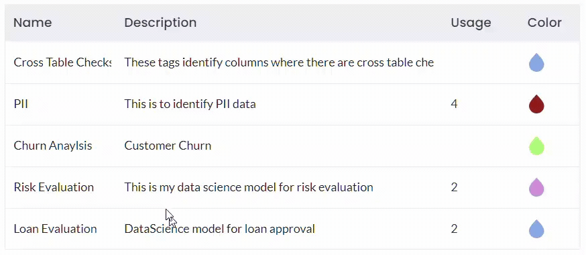Viewport: 586px width, 255px height.
Task: Click the dark red droplet for PII
Action: click(x=536, y=104)
